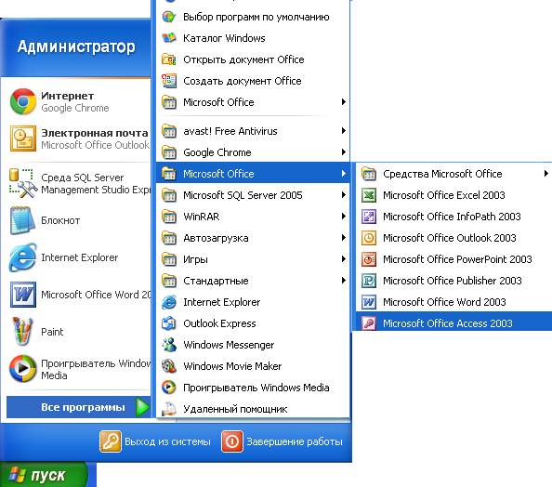Click the Создать документ Office text
The height and width of the screenshot is (487, 552).
(243, 81)
